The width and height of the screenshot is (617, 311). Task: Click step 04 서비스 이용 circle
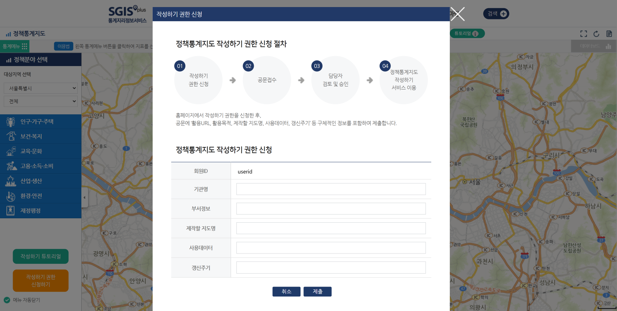click(404, 80)
